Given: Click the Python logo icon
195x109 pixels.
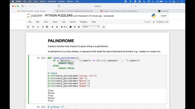Looking at the screenshot, I should point(154,16).
